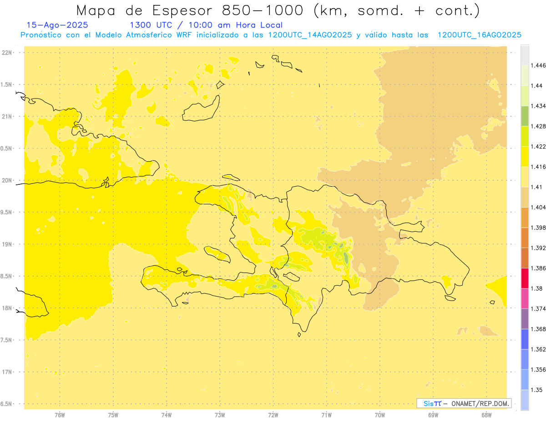Select the '69W' longitude label
Image resolution: width=546 pixels, height=421 pixels.
point(433,415)
